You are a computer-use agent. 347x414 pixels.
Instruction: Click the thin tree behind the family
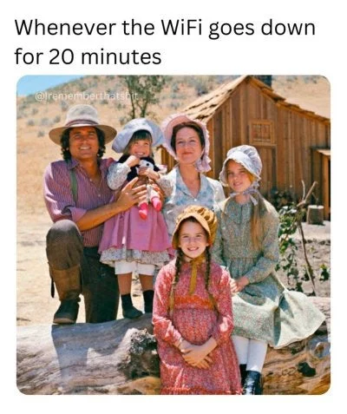pos(141,95)
